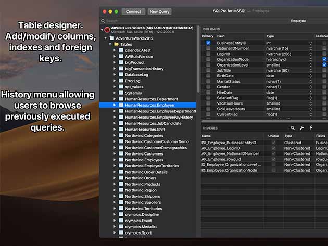Sort columns by the Field header
Image resolution: width=328 pixels, height=246 pixels.
[240, 36]
